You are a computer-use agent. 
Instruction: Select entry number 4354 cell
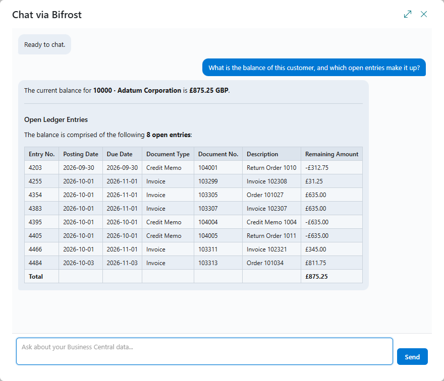tap(41, 195)
